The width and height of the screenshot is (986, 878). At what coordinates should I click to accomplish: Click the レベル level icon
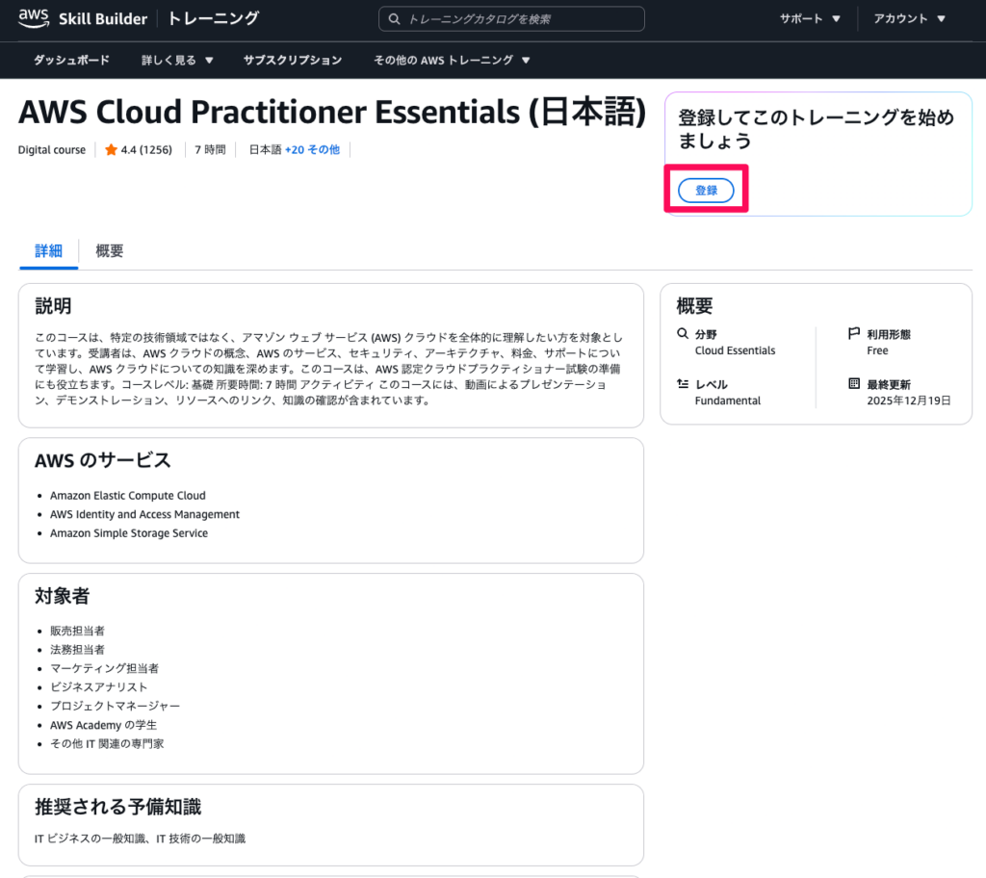point(683,384)
